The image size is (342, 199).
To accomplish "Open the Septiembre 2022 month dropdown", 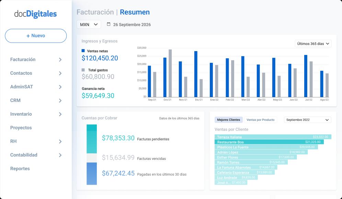I will click(308, 120).
